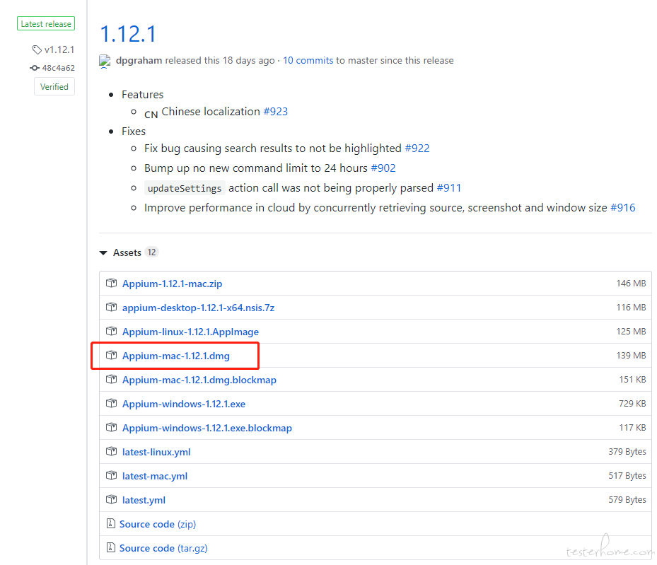Click the 146 MB size text
The width and height of the screenshot is (657, 565).
click(631, 283)
